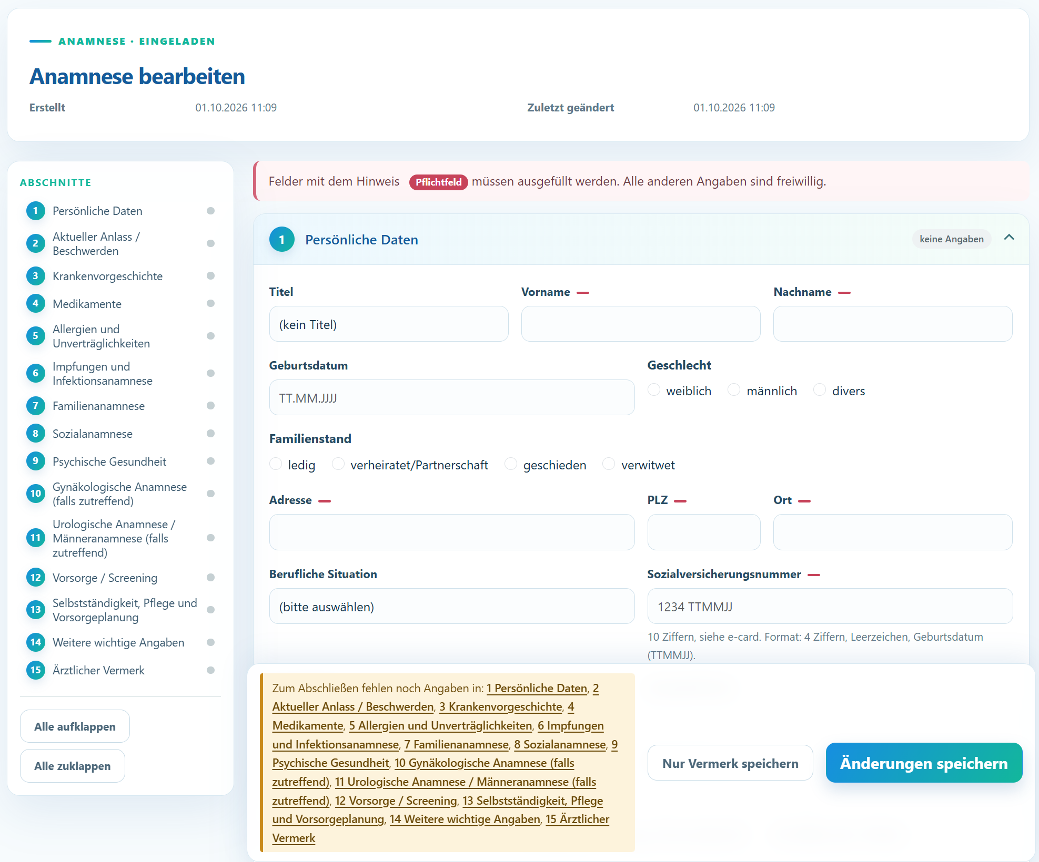Select weiblich as Geschlecht
Viewport: 1039px width, 862px height.
pyautogui.click(x=654, y=390)
